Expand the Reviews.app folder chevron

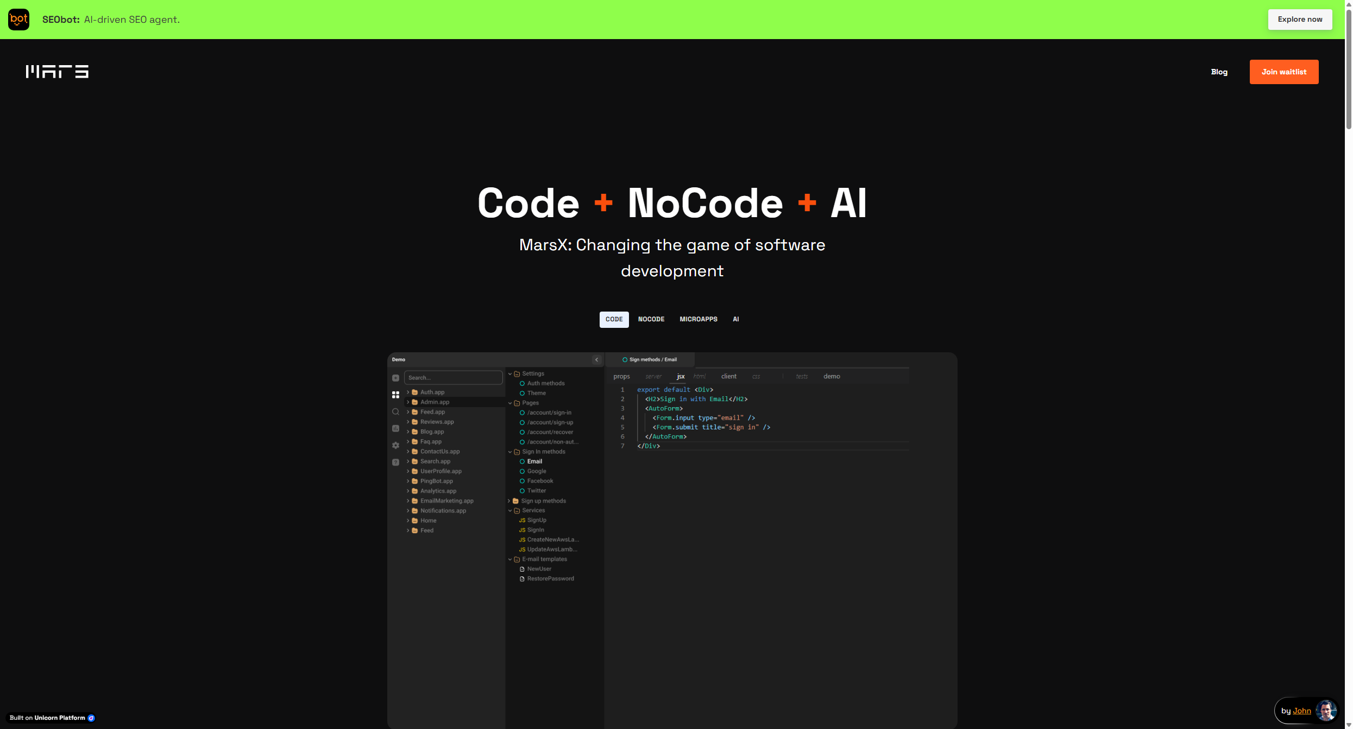click(x=408, y=422)
